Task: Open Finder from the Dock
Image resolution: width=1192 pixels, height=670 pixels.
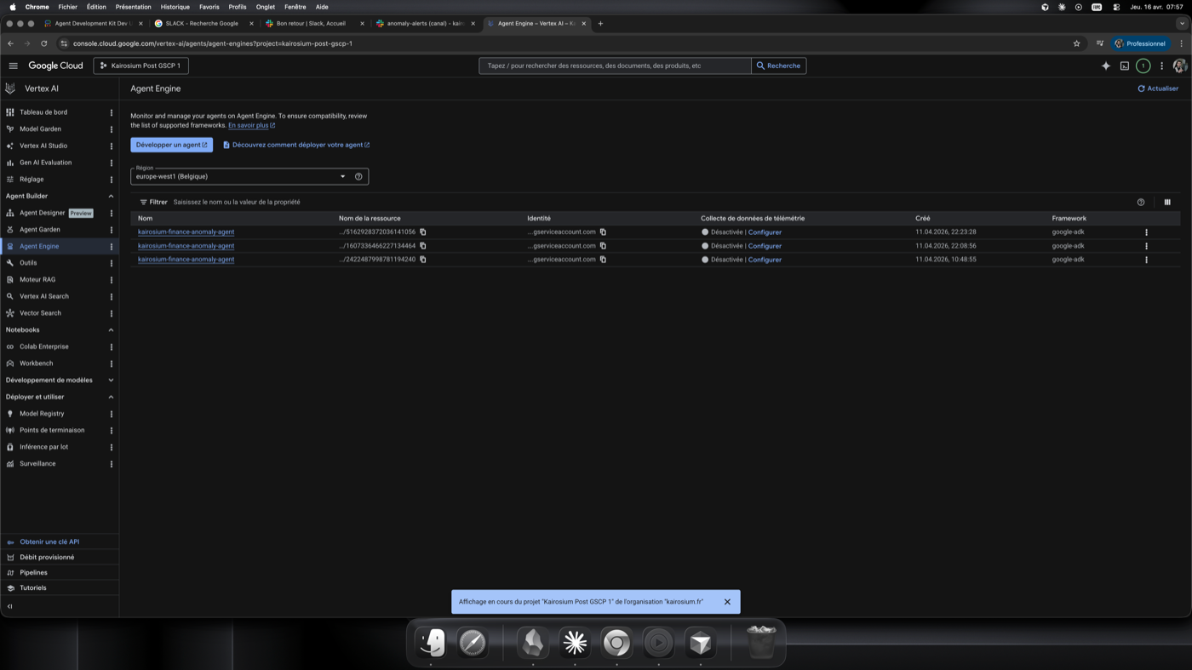Action: [432, 642]
